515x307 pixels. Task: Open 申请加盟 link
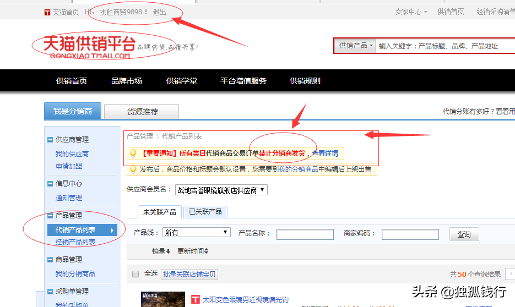point(69,166)
